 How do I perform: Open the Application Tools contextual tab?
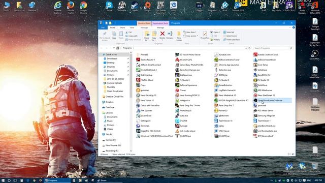[x=160, y=23]
